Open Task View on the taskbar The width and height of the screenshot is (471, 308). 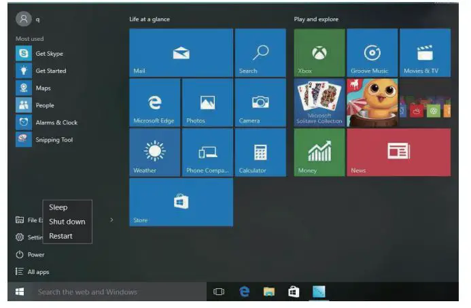click(219, 292)
